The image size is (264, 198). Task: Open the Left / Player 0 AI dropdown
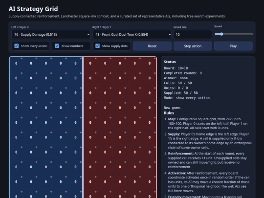pyautogui.click(x=51, y=35)
